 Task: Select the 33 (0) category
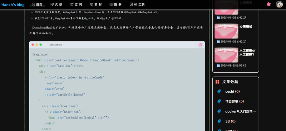(x=230, y=121)
